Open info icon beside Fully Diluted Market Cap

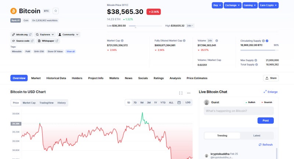click(184, 40)
